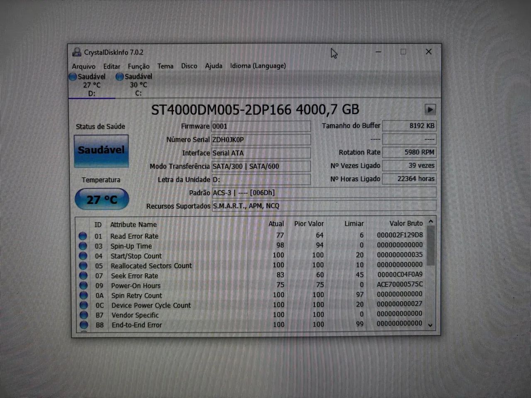Click the Valor Bruto column header
Image resolution: width=531 pixels, height=398 pixels.
406,223
